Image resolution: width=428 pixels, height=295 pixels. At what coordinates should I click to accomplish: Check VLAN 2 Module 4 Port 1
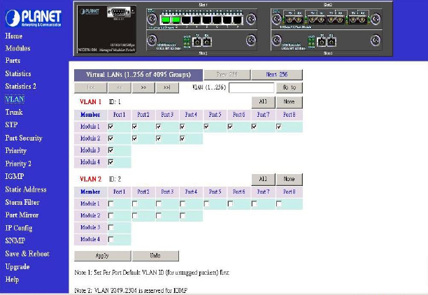tap(110, 239)
